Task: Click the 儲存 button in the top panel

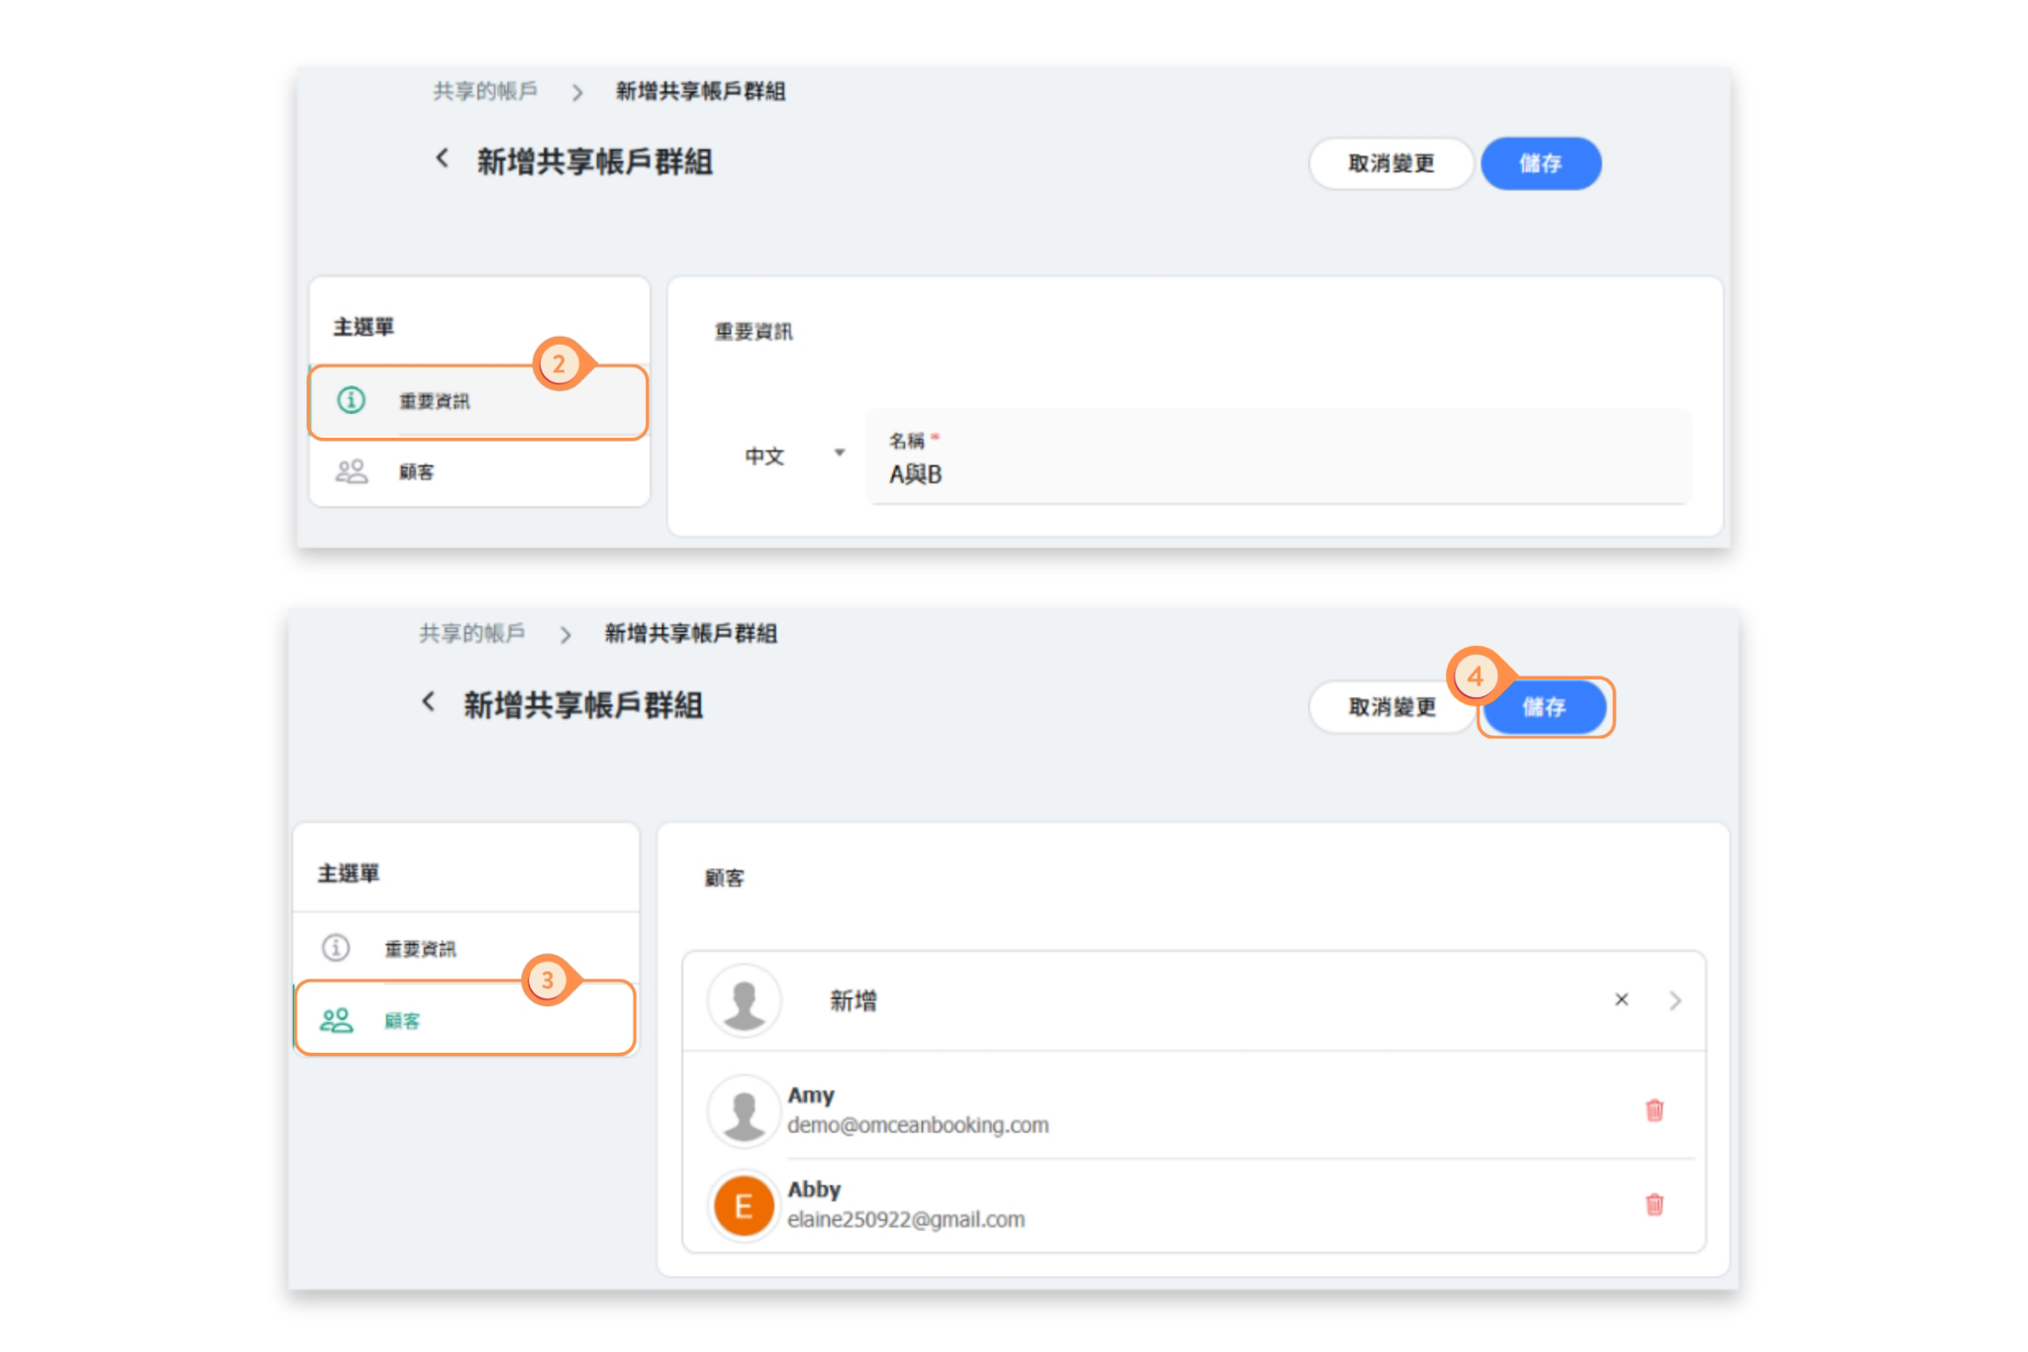Action: pos(1540,164)
